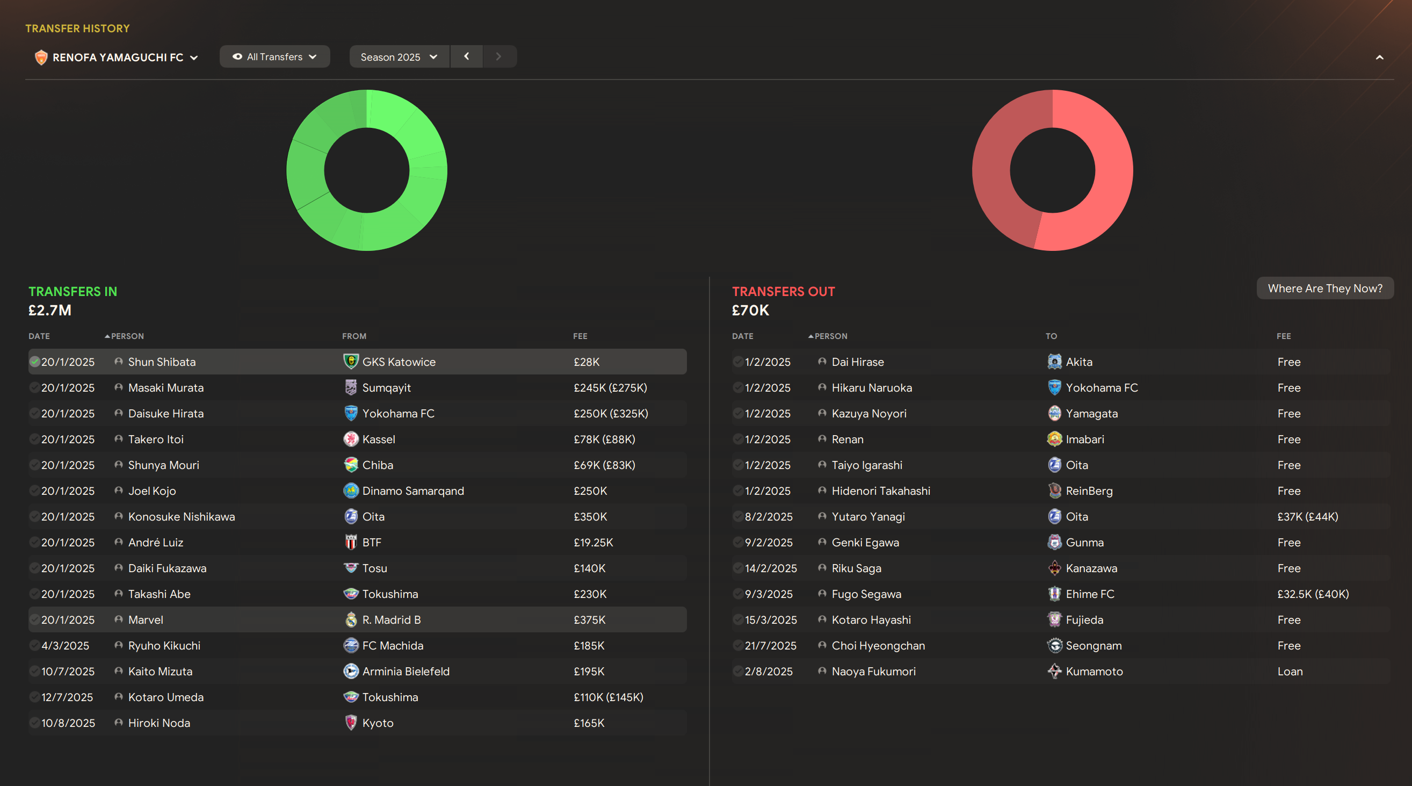Open the Season 2025 dropdown

click(x=399, y=57)
